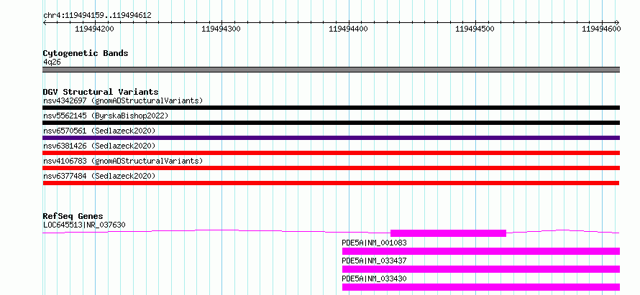The image size is (640, 295).
Task: Select the Cytogenetic Bands track title
Action: [86, 53]
